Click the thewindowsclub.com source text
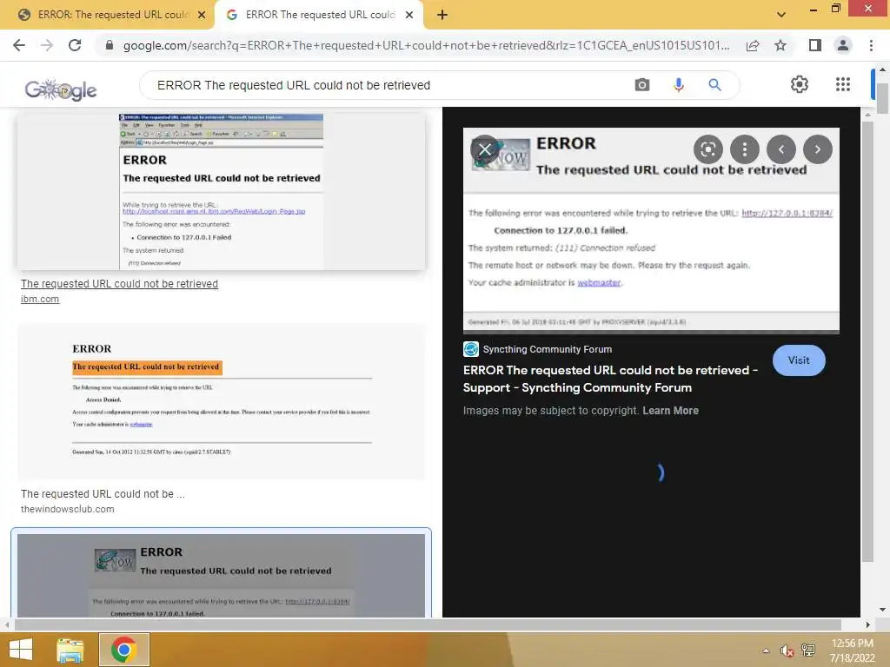Image resolution: width=890 pixels, height=667 pixels. tap(68, 509)
